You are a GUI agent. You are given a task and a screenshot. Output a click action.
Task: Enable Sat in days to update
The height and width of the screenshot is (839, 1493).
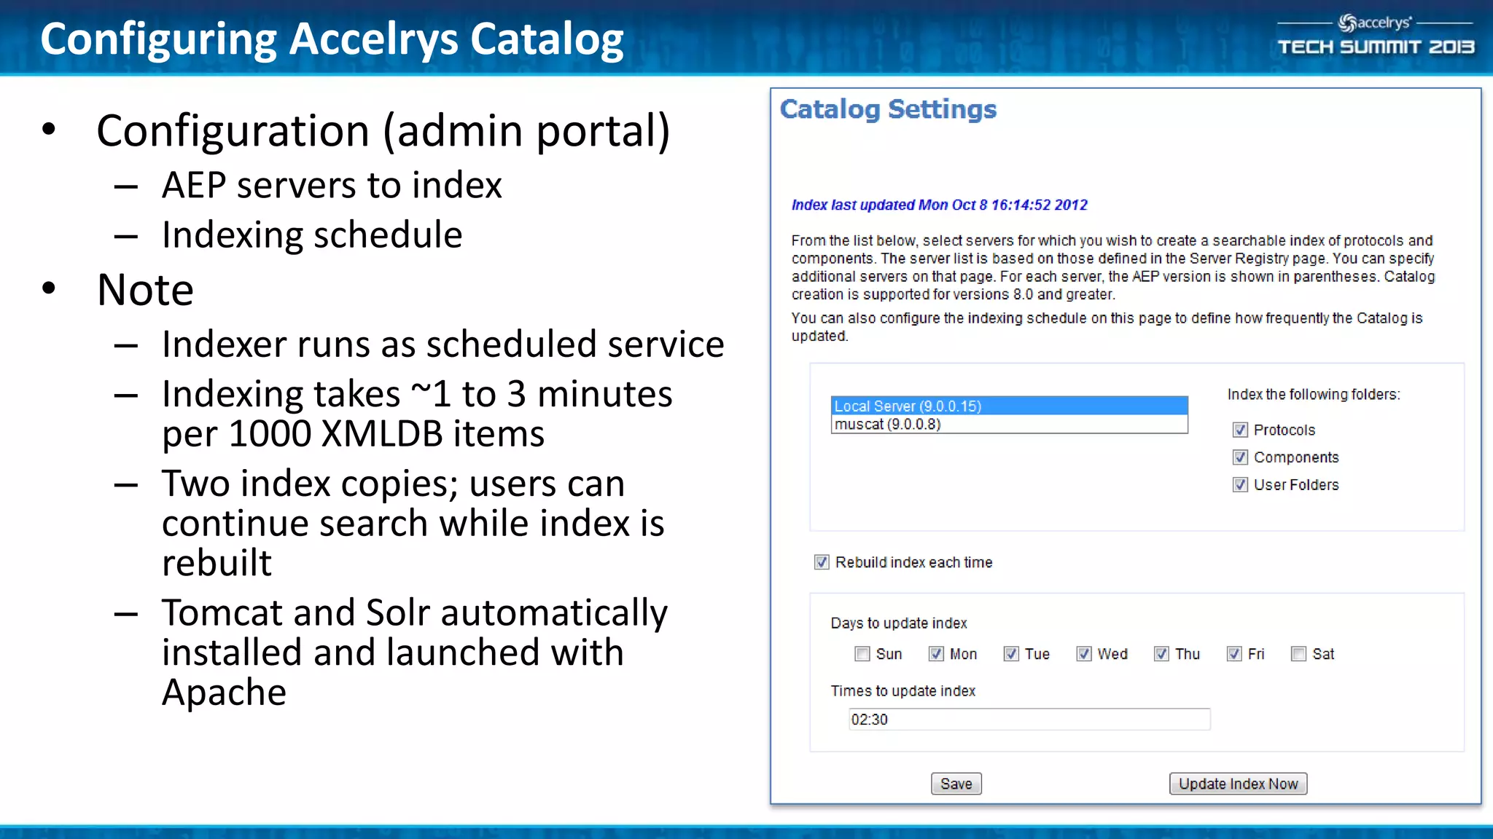(x=1298, y=654)
